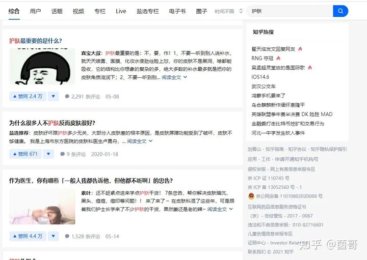This screenshot has height=260, width=367.
Task: Upvote the answer showing 赞同 4.4 万
Action: point(28,236)
